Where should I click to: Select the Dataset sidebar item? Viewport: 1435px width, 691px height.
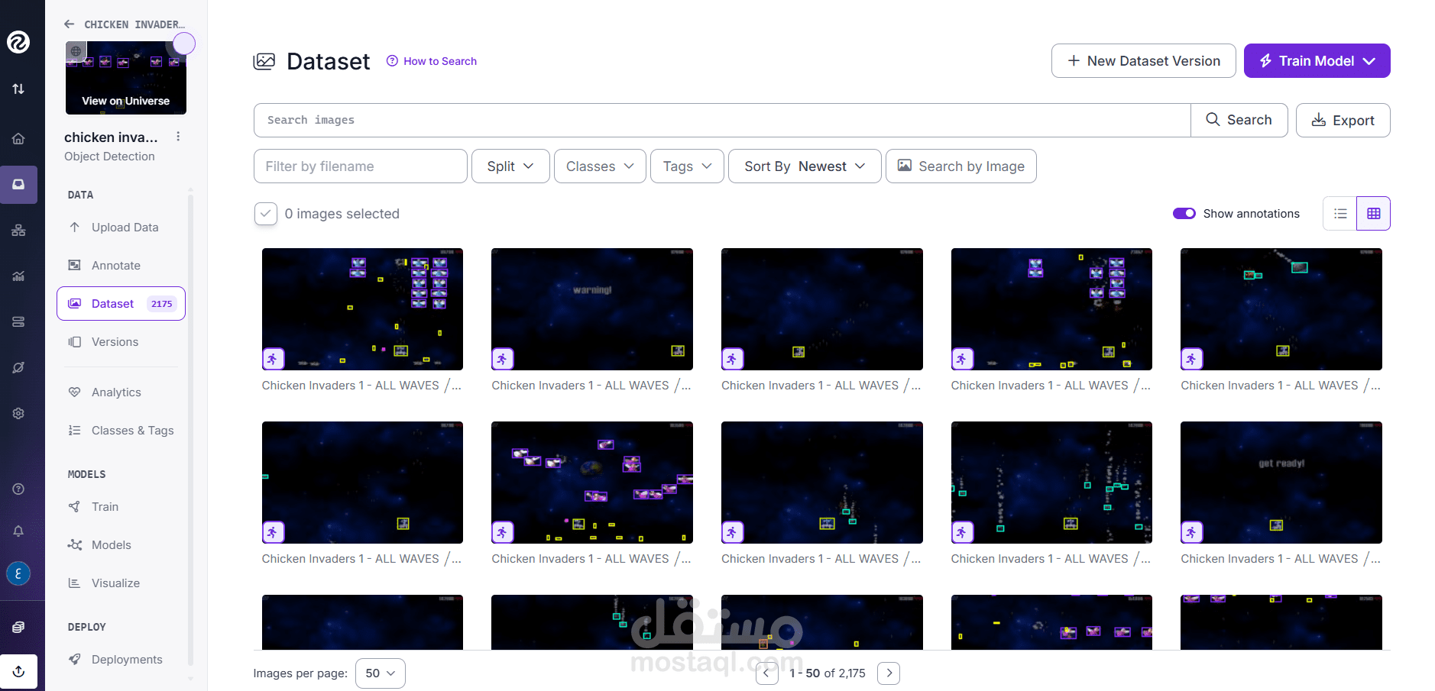tap(121, 304)
